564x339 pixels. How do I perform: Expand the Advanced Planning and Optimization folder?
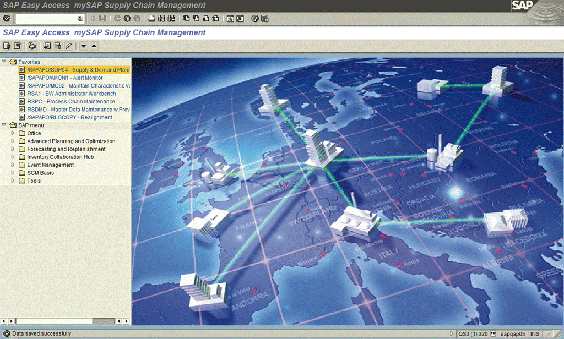(x=13, y=141)
